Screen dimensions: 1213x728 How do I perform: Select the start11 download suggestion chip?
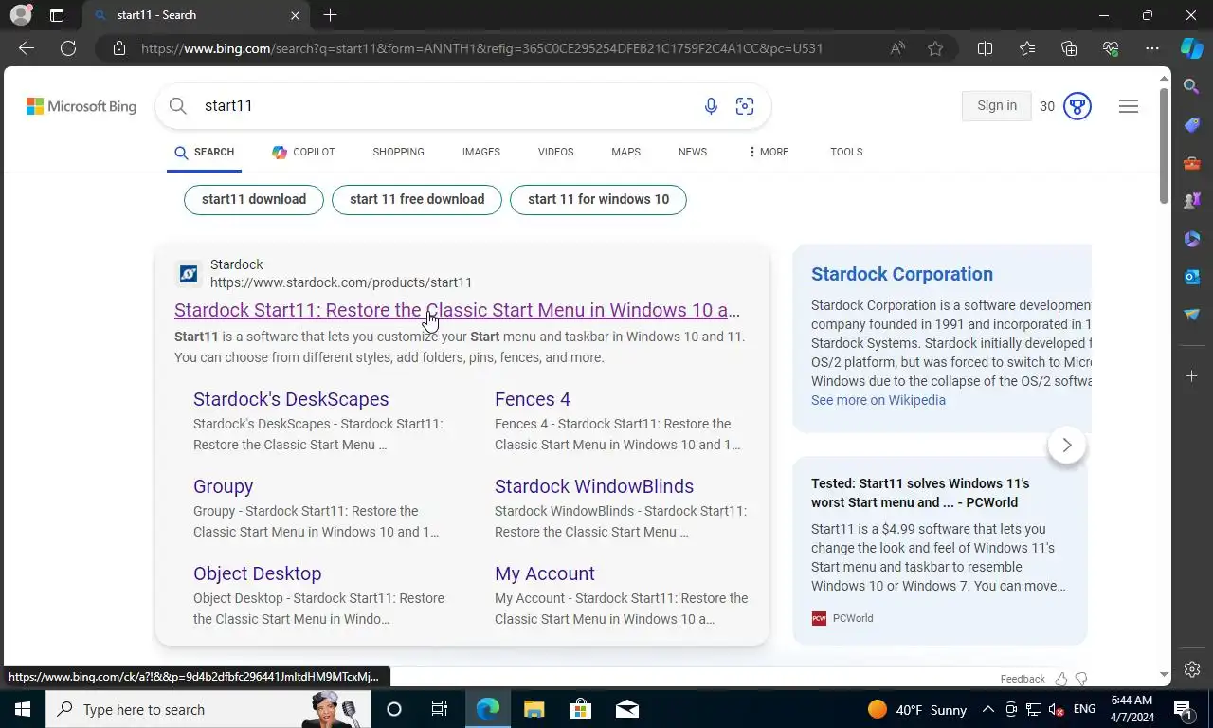tap(254, 199)
